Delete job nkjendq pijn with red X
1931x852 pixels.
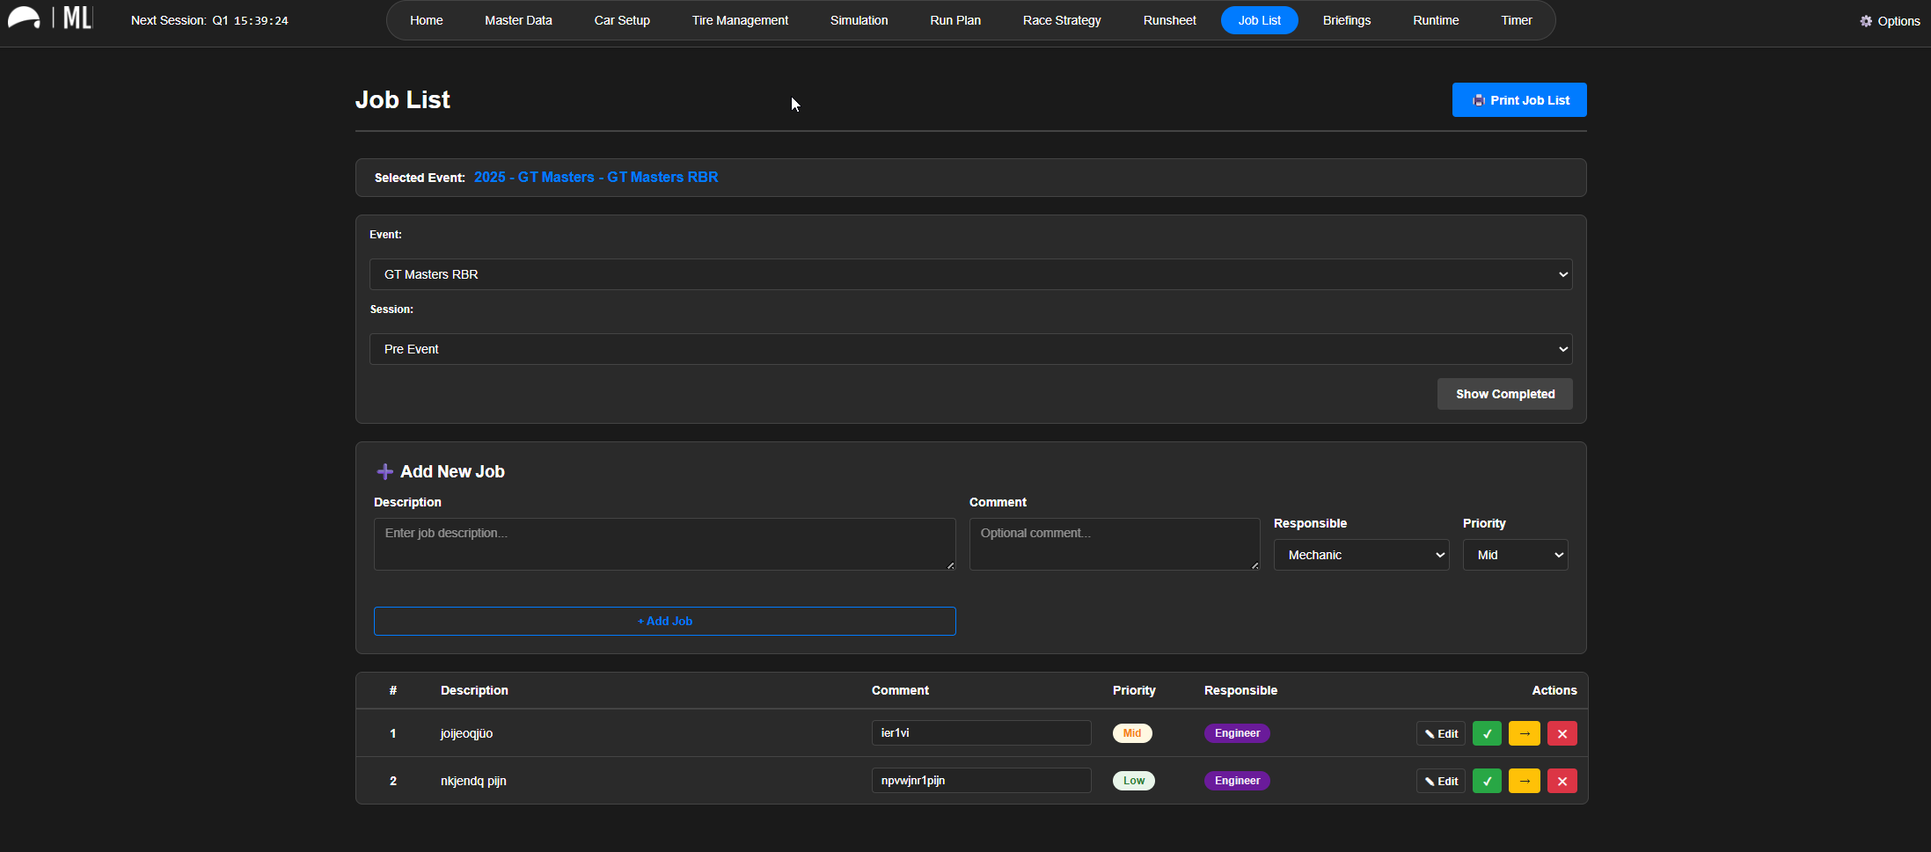point(1562,781)
